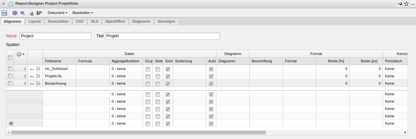Image resolution: width=416 pixels, height=139 pixels.
Task: Switch to the Layout tab
Action: point(35,21)
